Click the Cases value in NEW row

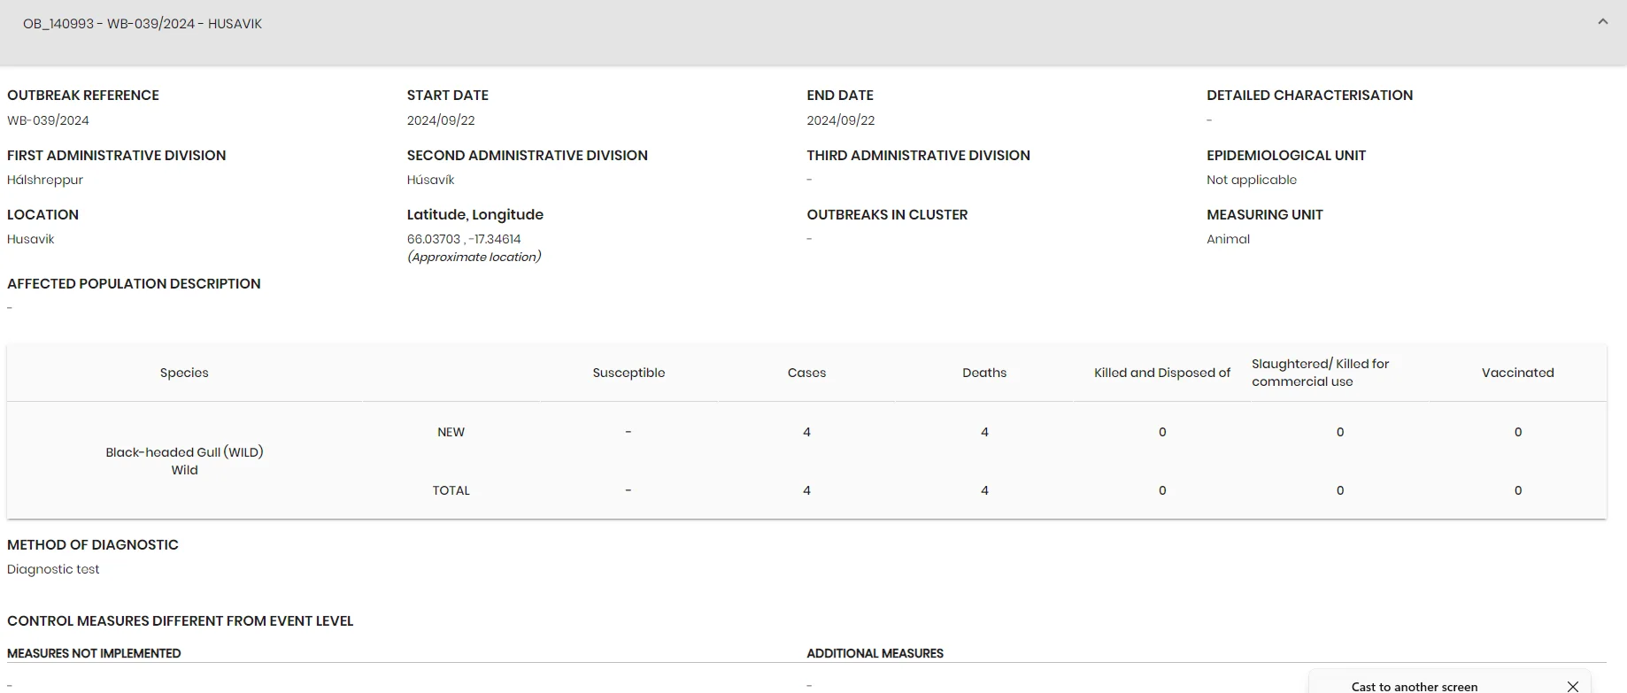pos(806,432)
